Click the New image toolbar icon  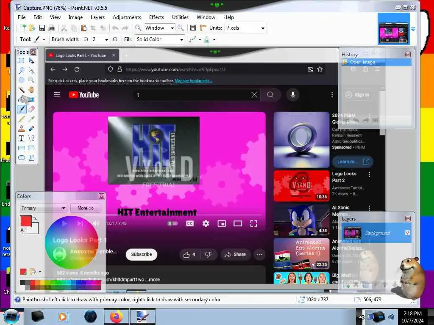coord(23,28)
